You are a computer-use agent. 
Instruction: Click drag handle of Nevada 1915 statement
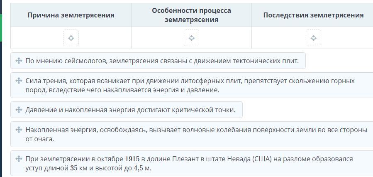pyautogui.click(x=19, y=159)
